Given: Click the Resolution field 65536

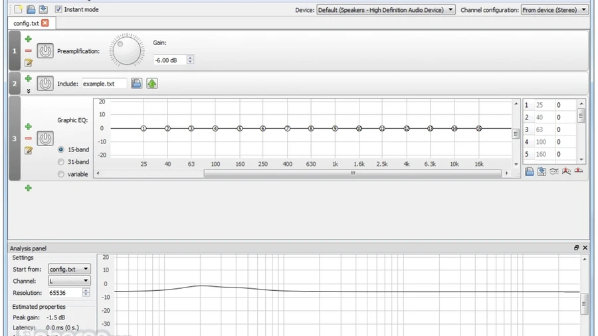Looking at the screenshot, I should [x=64, y=293].
